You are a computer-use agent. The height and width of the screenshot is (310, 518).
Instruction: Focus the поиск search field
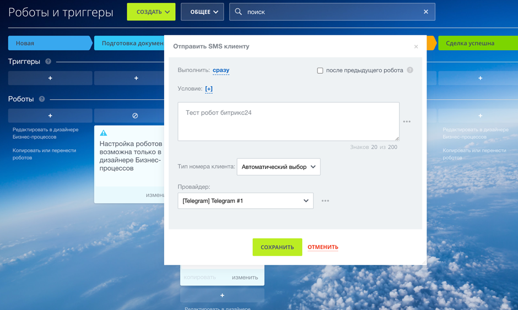(x=332, y=12)
